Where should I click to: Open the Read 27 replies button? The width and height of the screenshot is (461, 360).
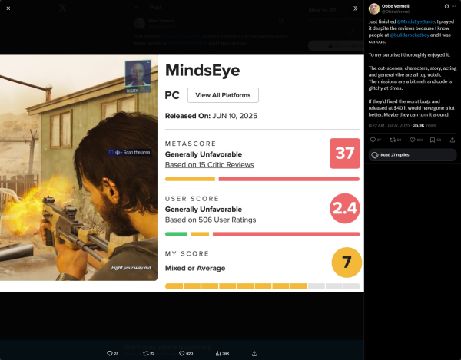(x=413, y=155)
